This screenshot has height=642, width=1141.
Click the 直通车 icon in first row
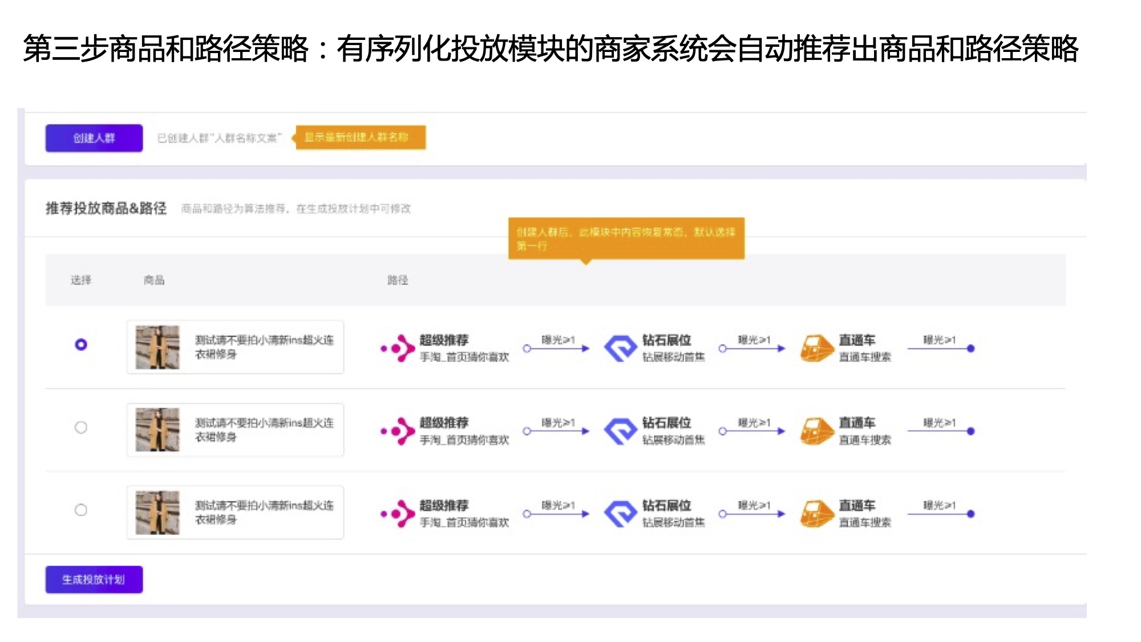[x=817, y=348]
